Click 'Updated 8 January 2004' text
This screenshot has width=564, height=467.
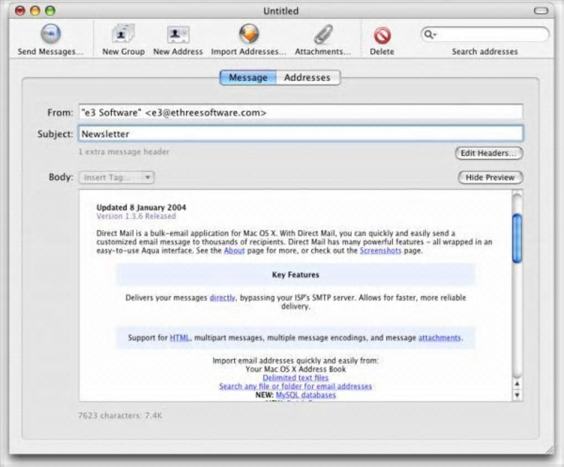coord(141,207)
